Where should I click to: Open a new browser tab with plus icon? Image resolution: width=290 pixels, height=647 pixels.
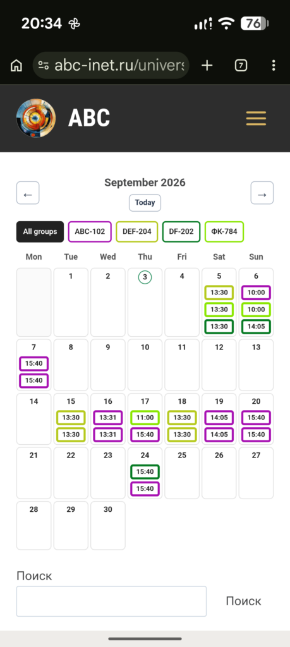[x=207, y=65]
